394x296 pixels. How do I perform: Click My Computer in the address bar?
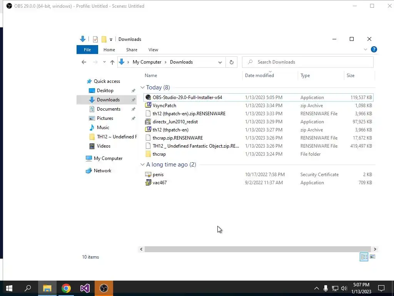[x=147, y=62]
